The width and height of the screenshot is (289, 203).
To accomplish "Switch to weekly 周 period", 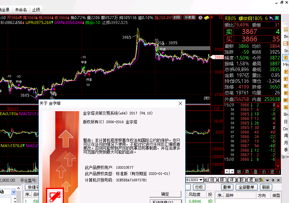I will click(x=286, y=136).
